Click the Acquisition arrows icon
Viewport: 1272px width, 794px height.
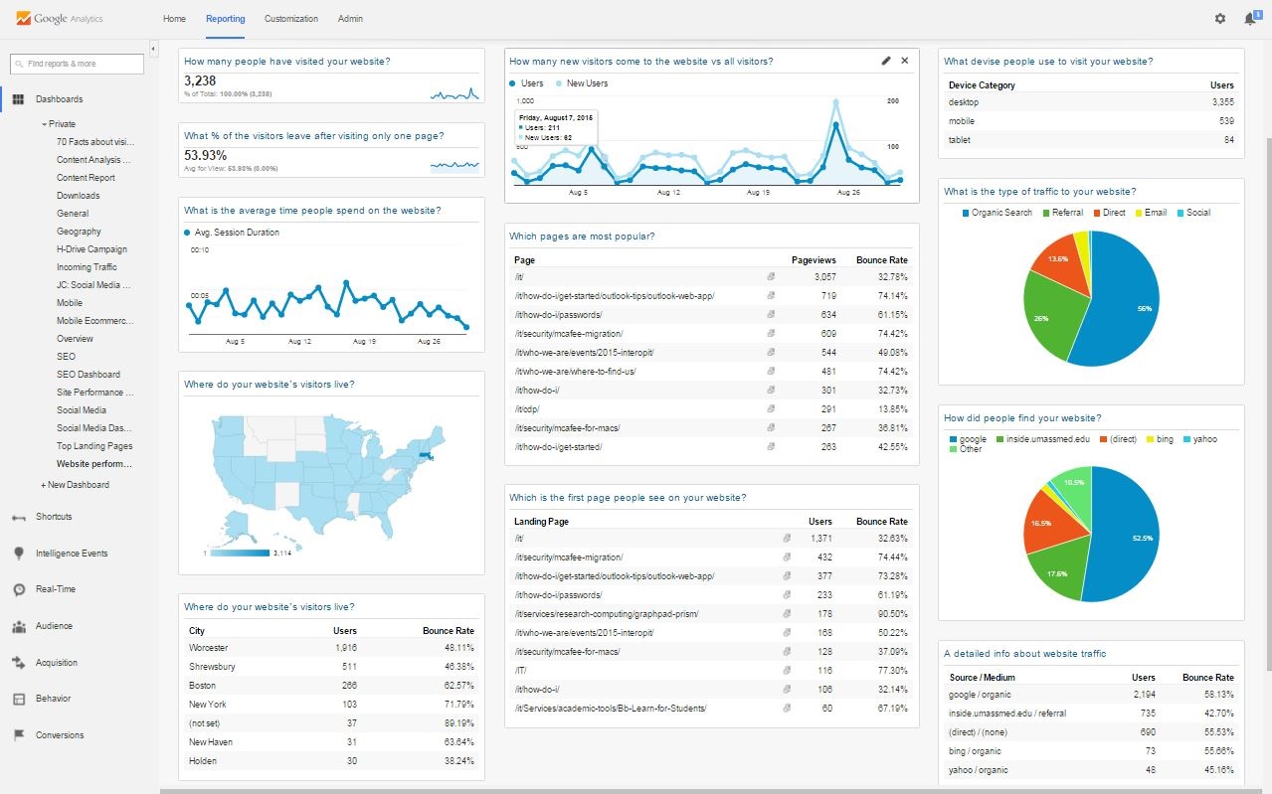pos(18,663)
